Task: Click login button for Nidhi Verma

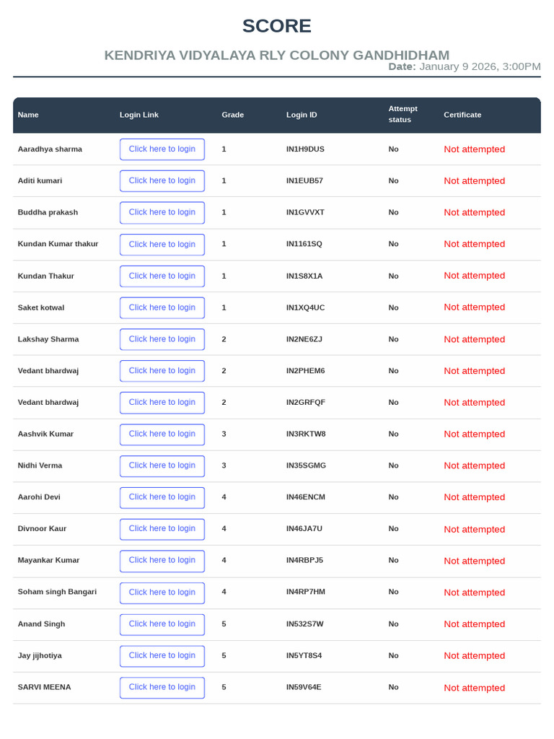Action: pos(162,465)
